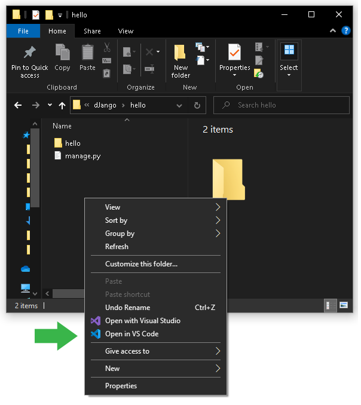Open the File tab
Viewport: 361px width, 405px height.
(23, 31)
